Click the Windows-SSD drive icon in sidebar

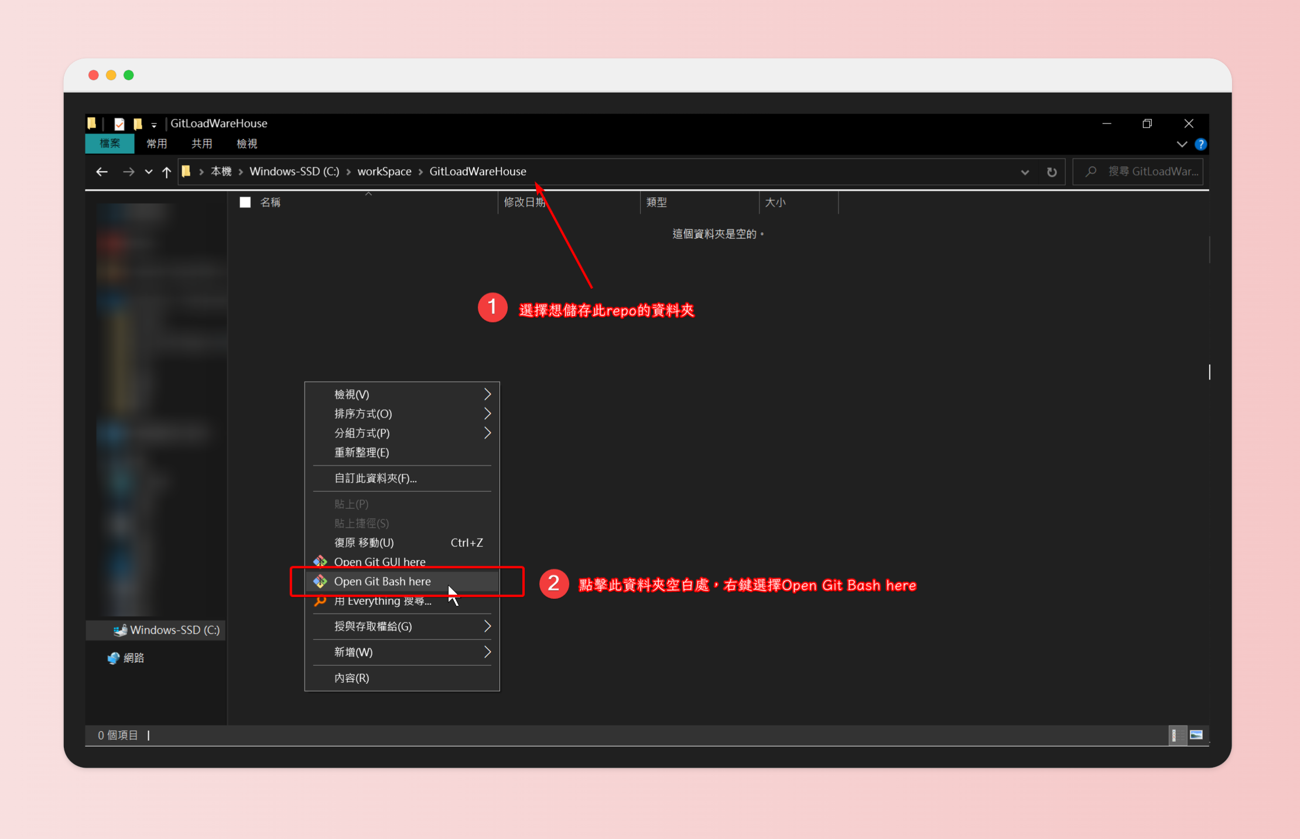pyautogui.click(x=120, y=631)
